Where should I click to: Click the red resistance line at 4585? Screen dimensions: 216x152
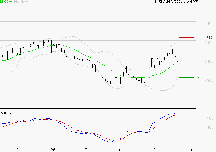coord(186,37)
